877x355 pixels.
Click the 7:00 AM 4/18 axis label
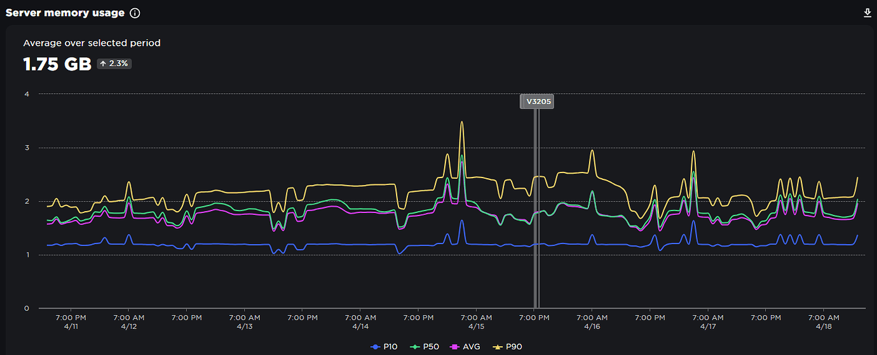824,321
